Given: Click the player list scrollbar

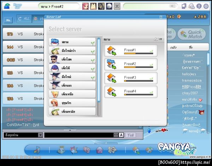Looking at the screenshot, I should tap(208, 59).
